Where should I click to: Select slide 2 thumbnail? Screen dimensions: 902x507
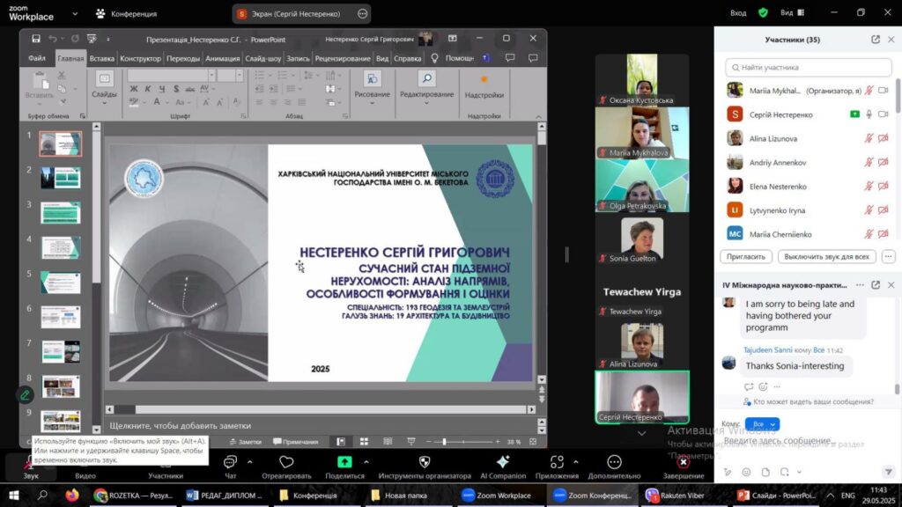click(61, 178)
